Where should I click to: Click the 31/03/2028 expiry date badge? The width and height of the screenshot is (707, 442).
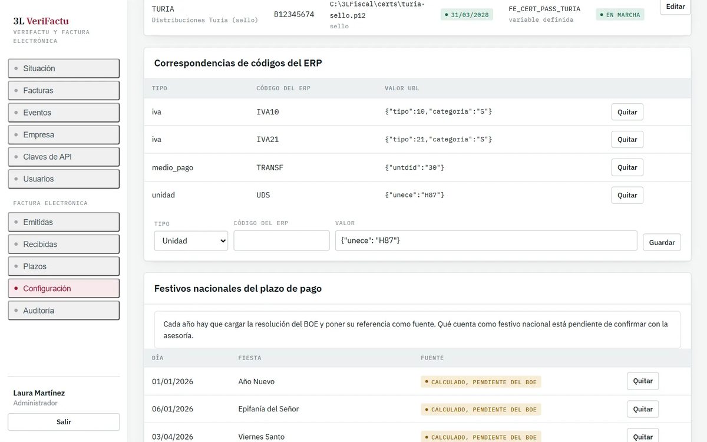467,15
